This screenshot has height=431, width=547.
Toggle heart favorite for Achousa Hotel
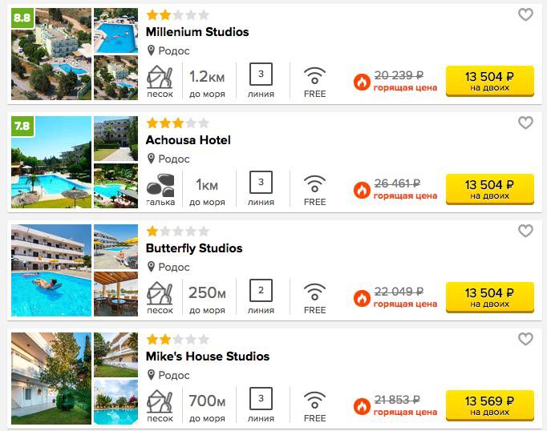[525, 123]
